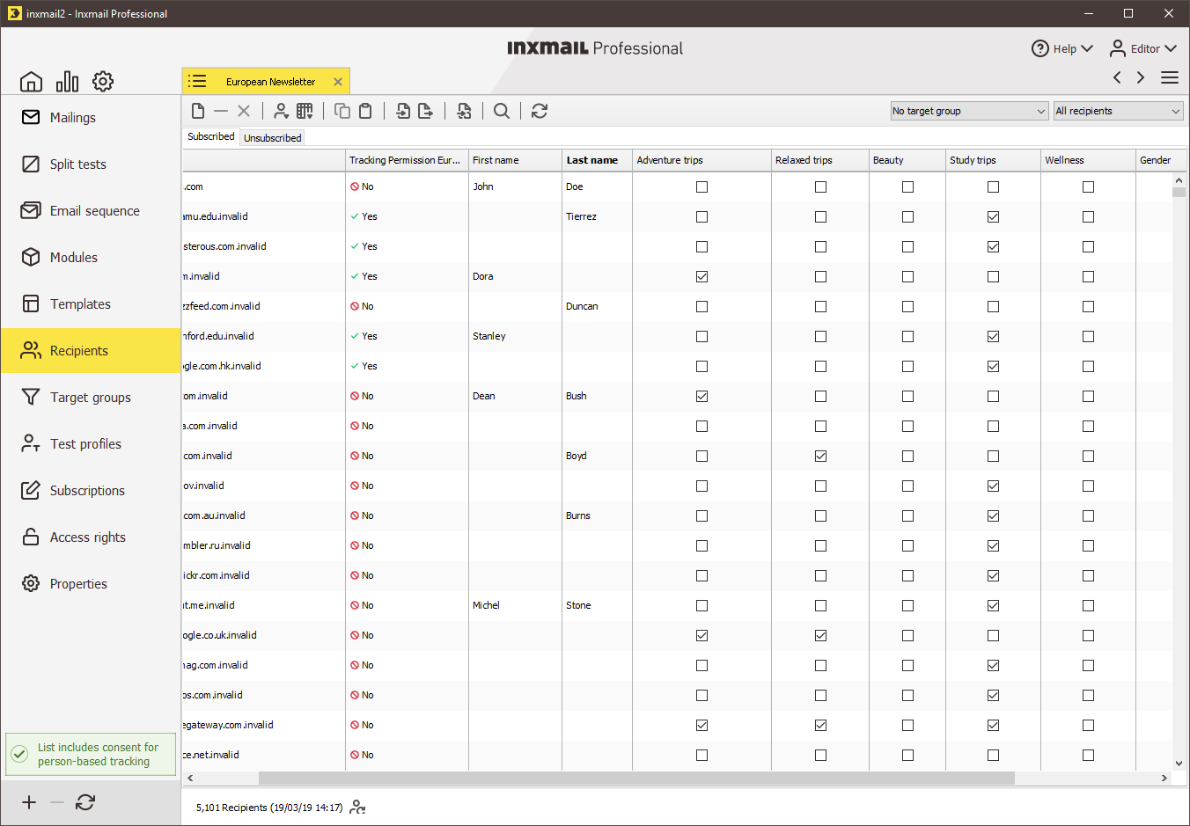The width and height of the screenshot is (1190, 826).
Task: Sort by the First name column header
Action: pyautogui.click(x=515, y=160)
